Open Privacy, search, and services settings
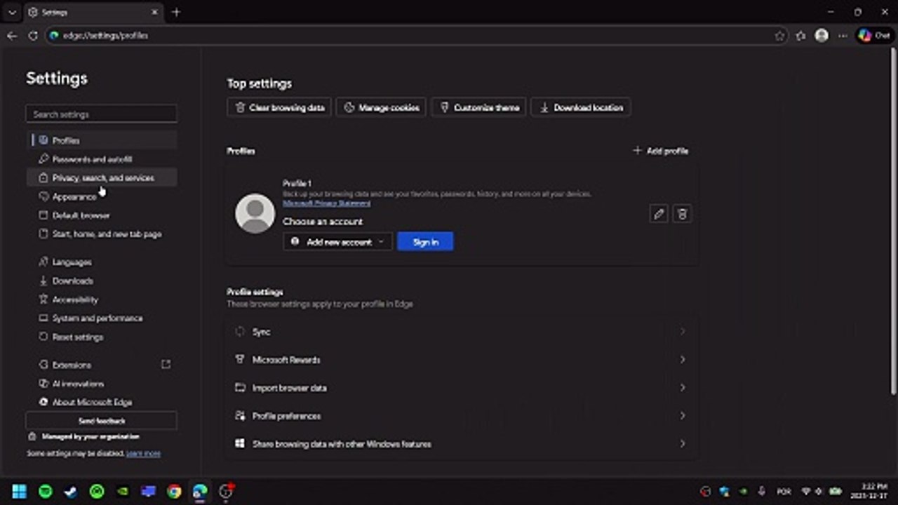This screenshot has height=505, width=898. [101, 178]
